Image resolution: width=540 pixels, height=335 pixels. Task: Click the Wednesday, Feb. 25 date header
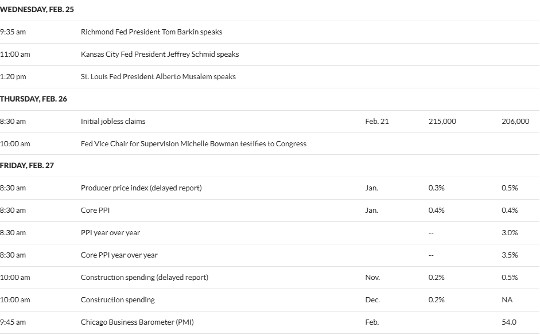37,10
